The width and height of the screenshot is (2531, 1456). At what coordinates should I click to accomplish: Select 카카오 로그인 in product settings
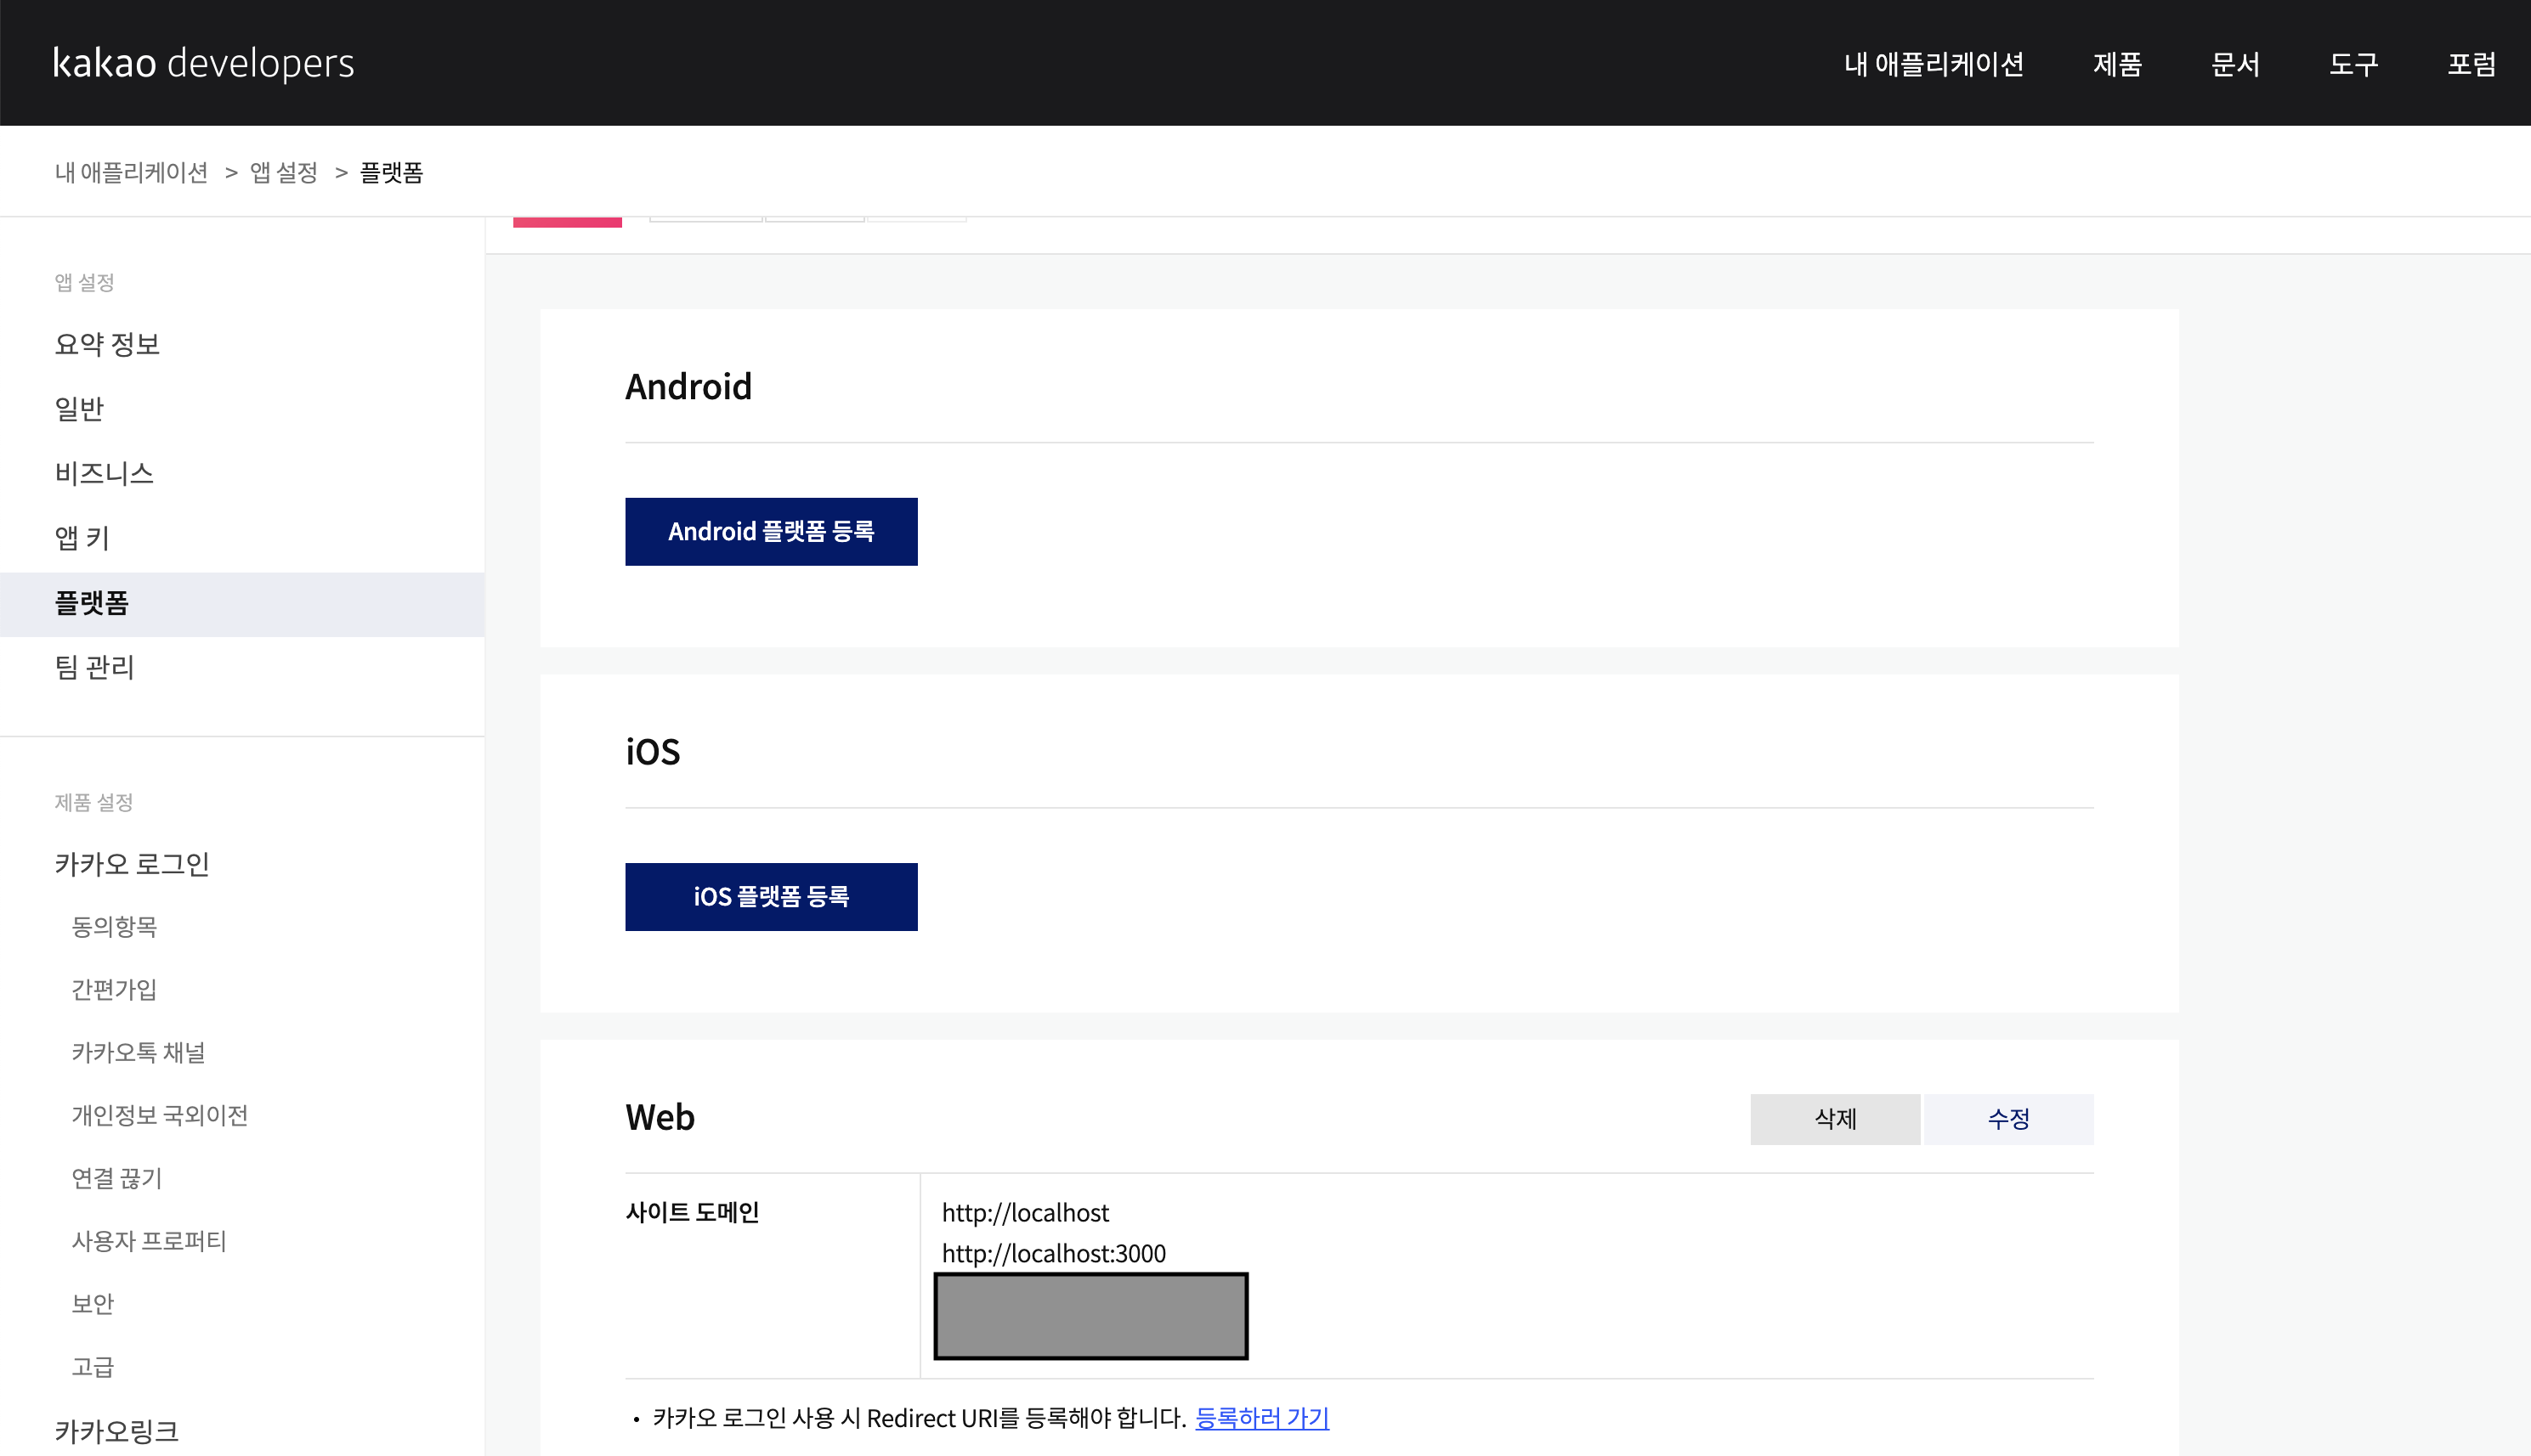tap(132, 864)
